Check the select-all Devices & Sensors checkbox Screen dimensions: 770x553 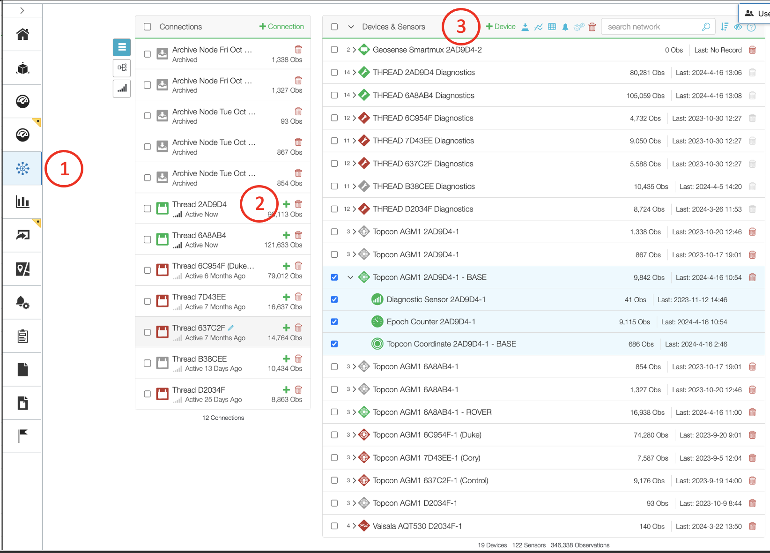pos(334,27)
